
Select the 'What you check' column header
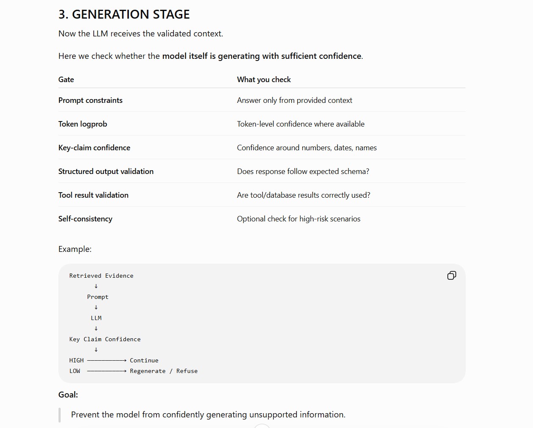(264, 80)
